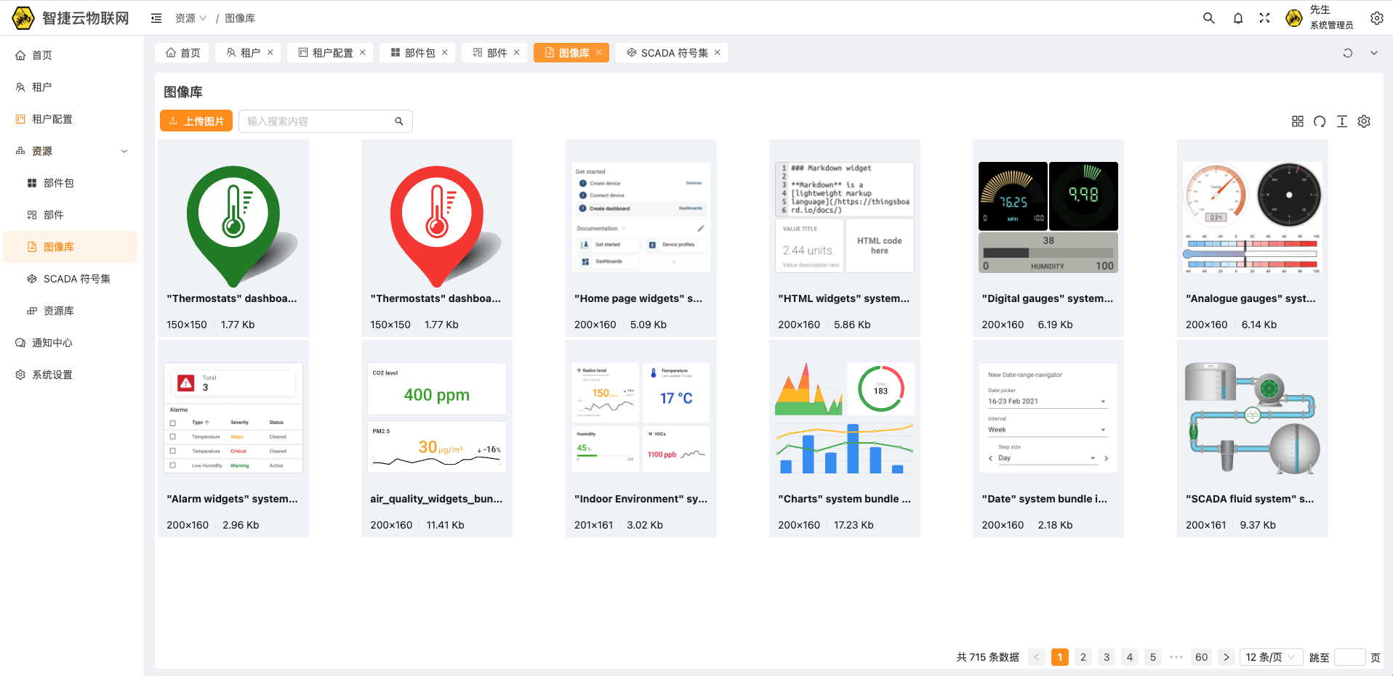
Task: Close the 部件 tab
Action: coord(517,52)
